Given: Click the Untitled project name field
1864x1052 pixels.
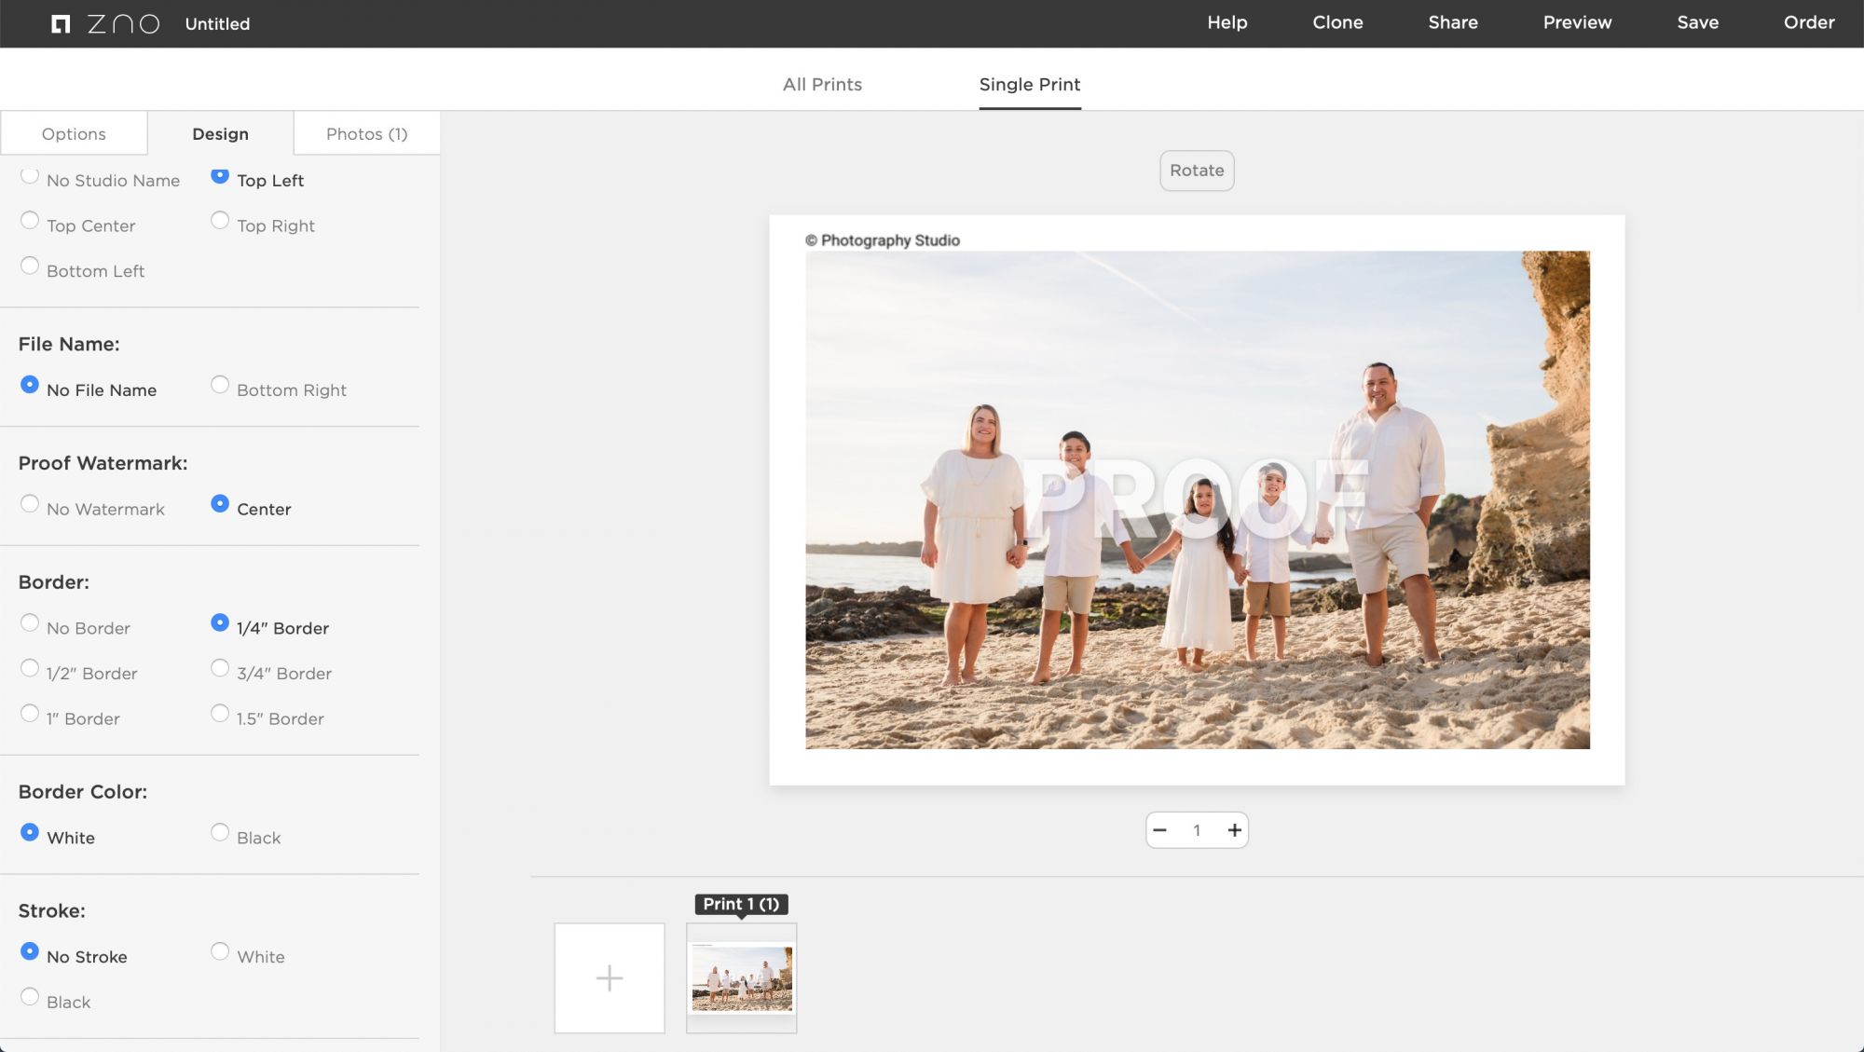Looking at the screenshot, I should point(217,24).
